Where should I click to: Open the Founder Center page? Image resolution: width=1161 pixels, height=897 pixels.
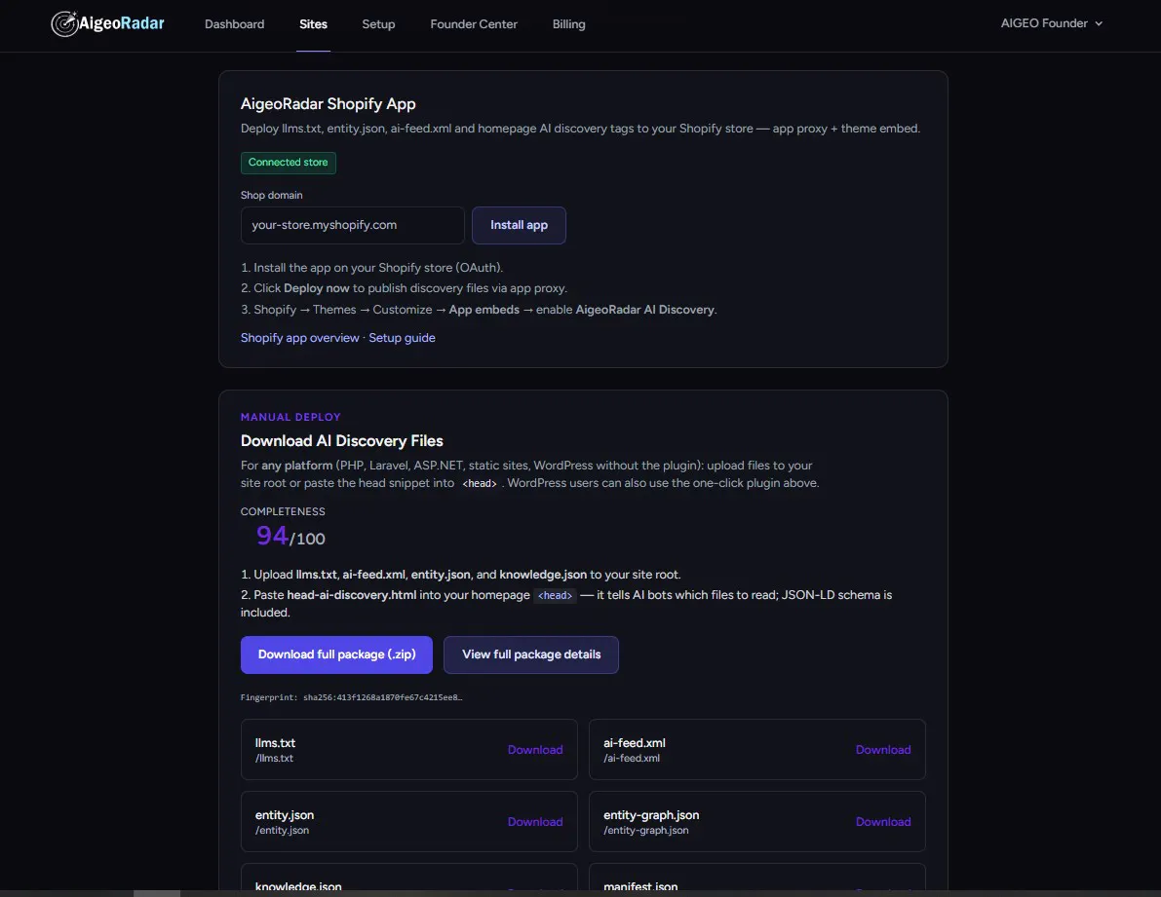coord(474,24)
